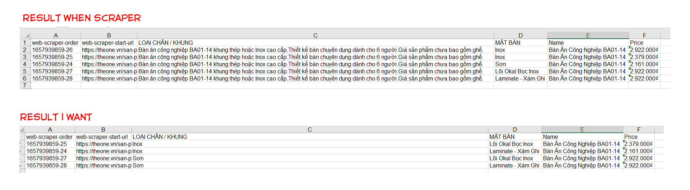Select row 3 header in the top table

click(x=25, y=57)
